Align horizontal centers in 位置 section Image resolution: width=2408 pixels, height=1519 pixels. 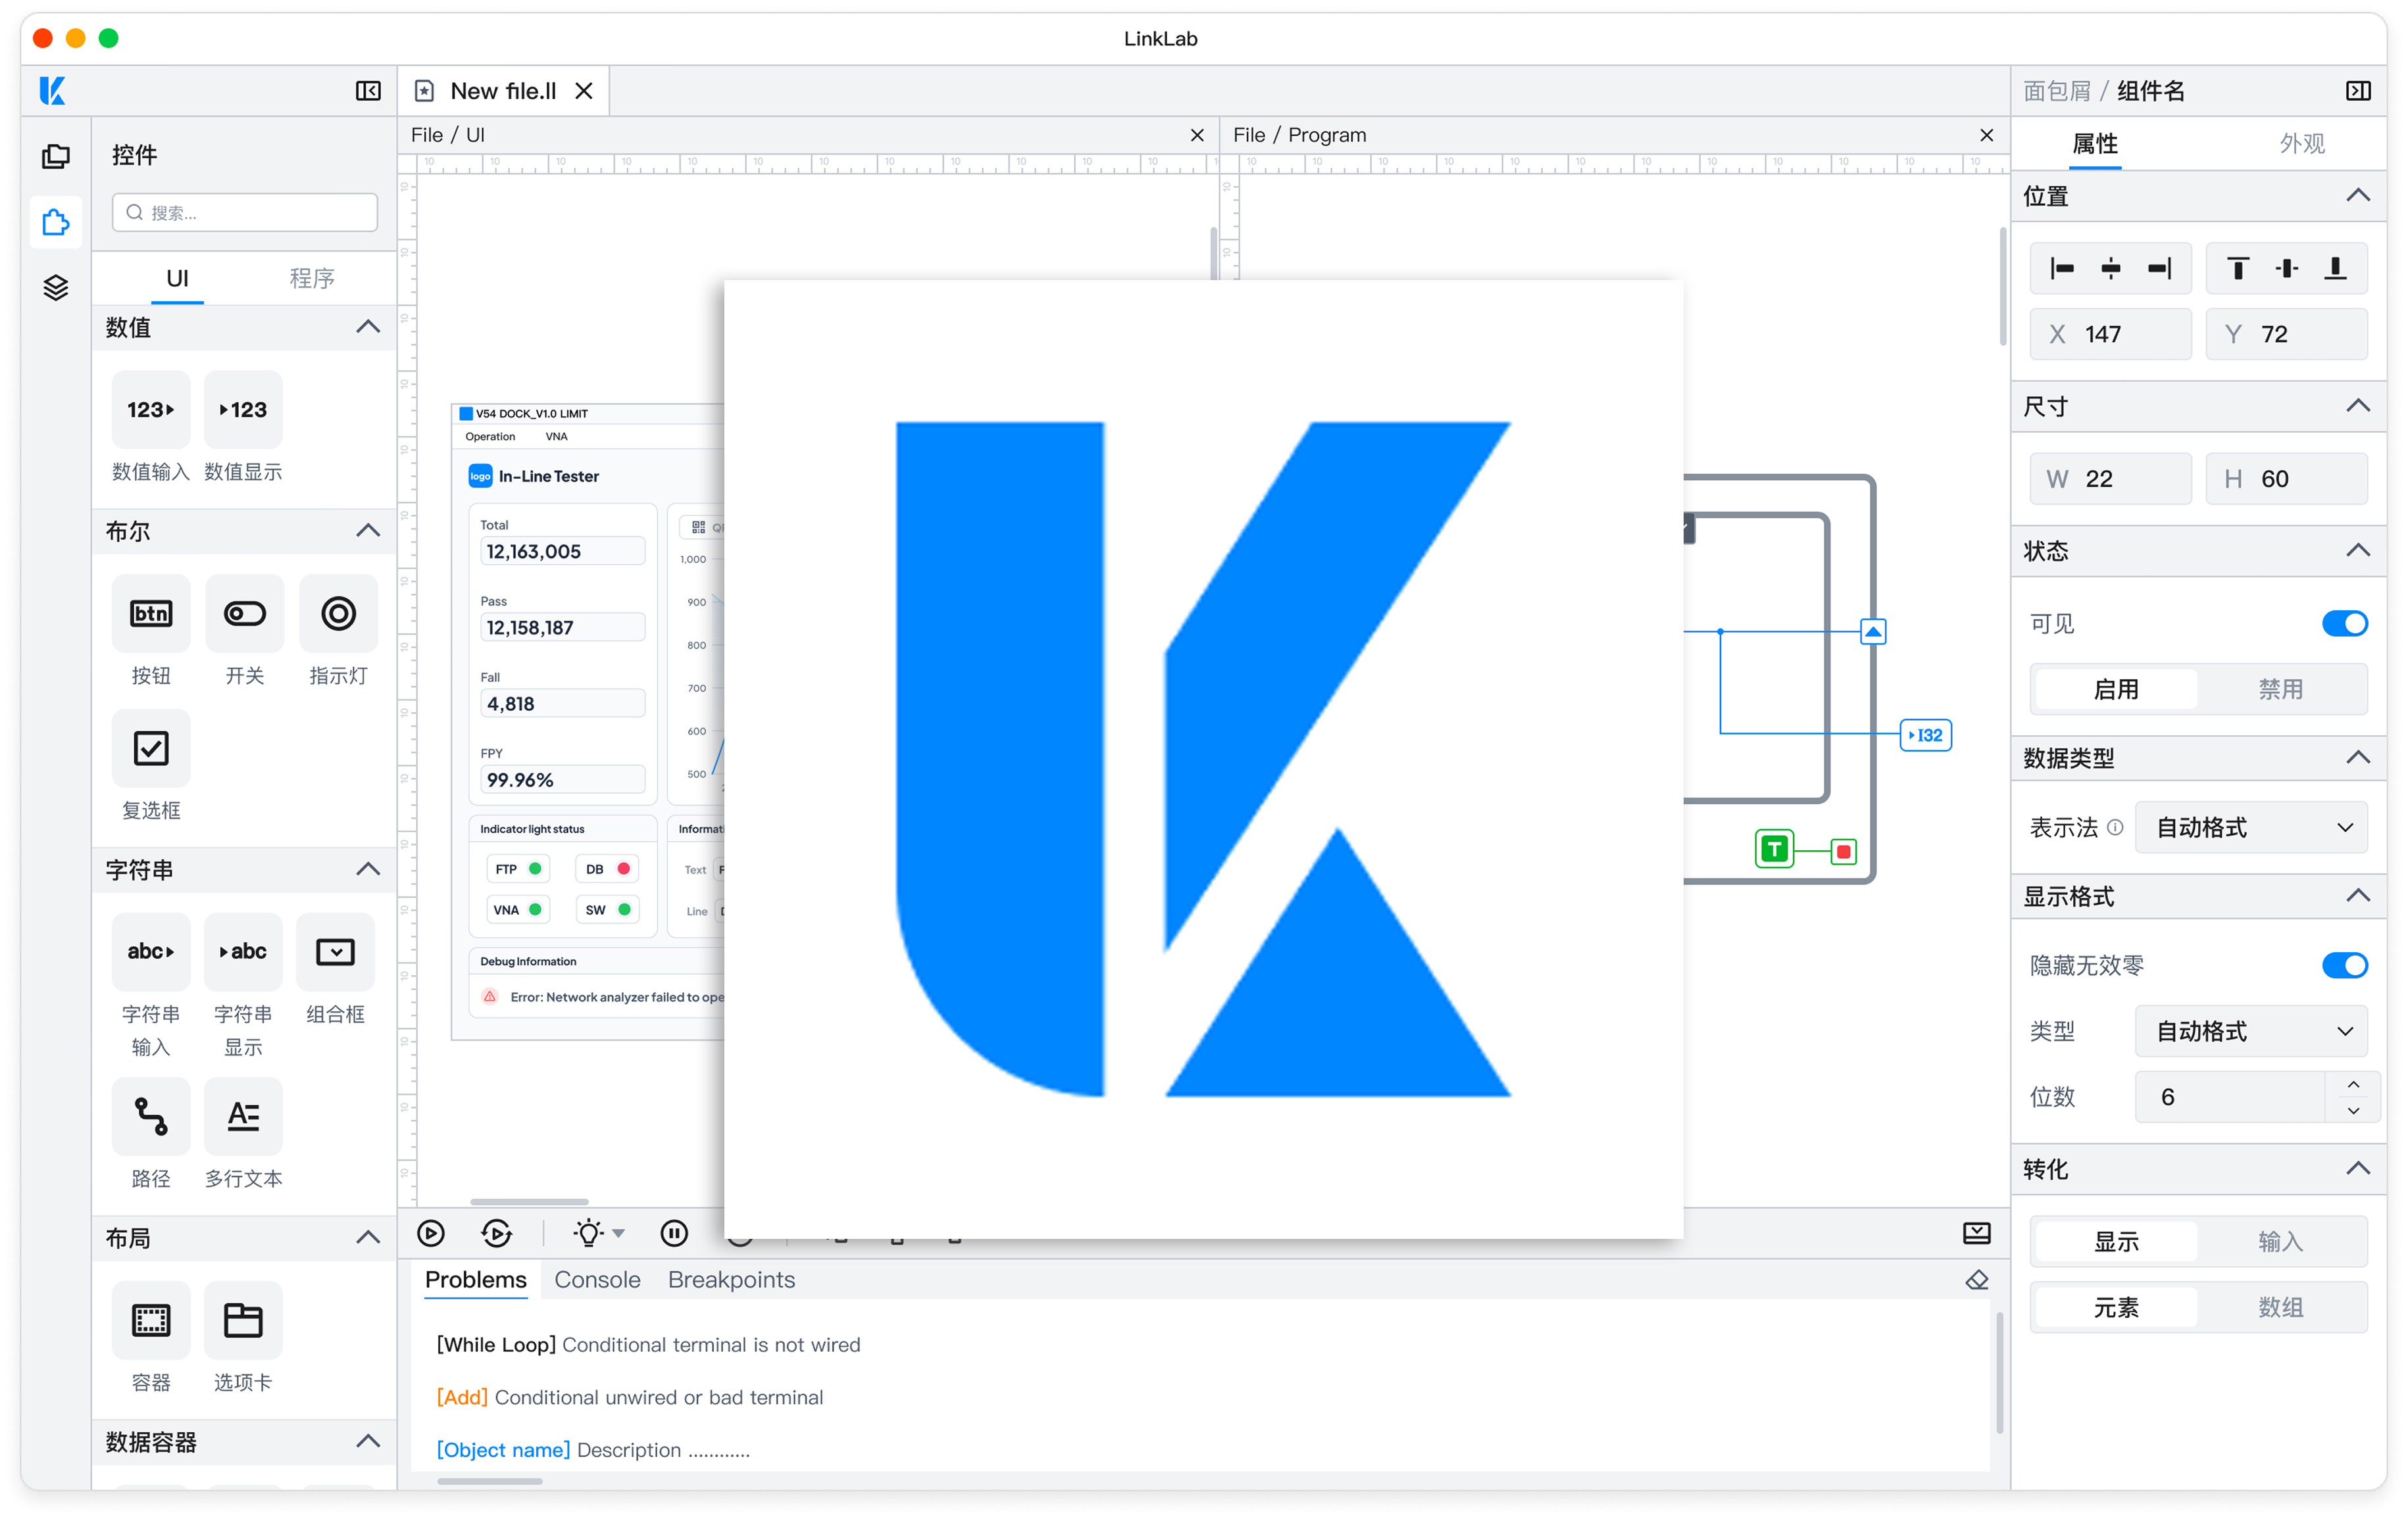(x=2111, y=268)
